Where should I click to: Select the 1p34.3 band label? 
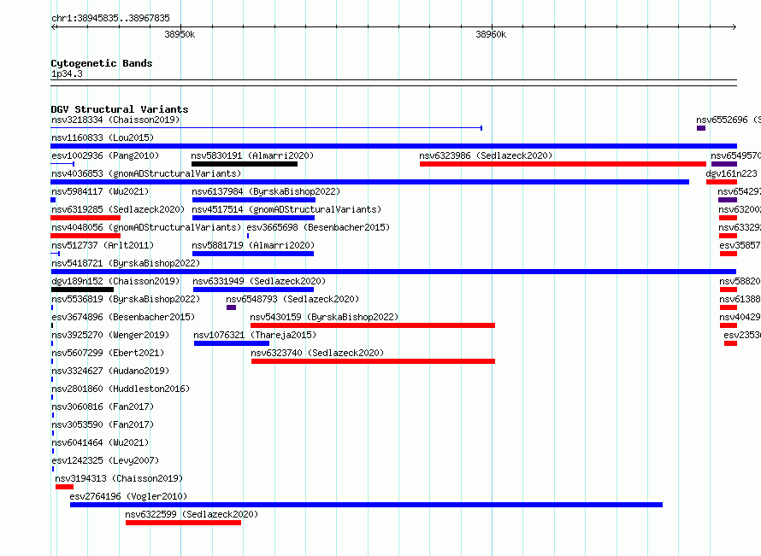[67, 73]
